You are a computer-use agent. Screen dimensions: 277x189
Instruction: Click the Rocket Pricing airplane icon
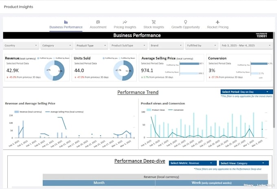tap(218, 22)
